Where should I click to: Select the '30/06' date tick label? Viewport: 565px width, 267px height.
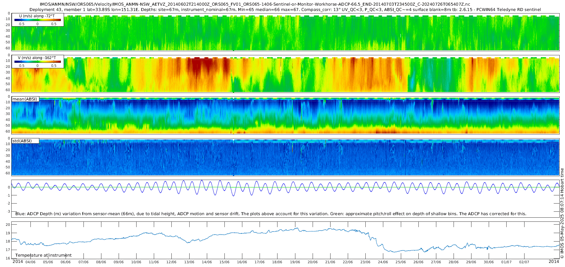coord(489,262)
